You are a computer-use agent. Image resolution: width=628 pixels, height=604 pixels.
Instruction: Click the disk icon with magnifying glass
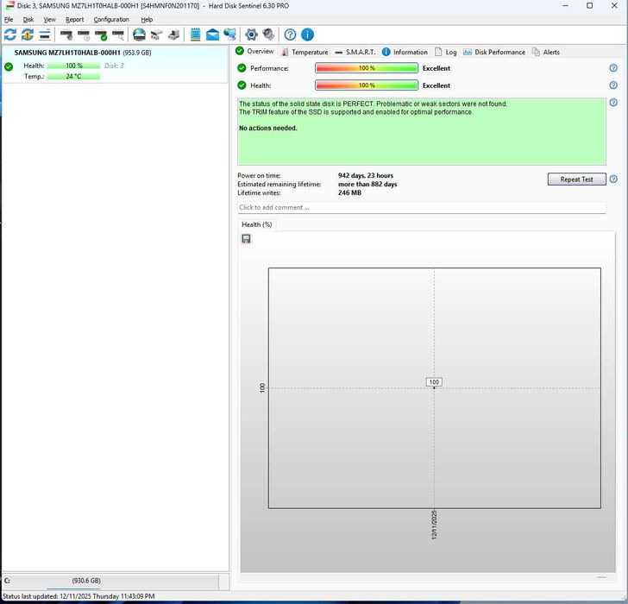[118, 35]
